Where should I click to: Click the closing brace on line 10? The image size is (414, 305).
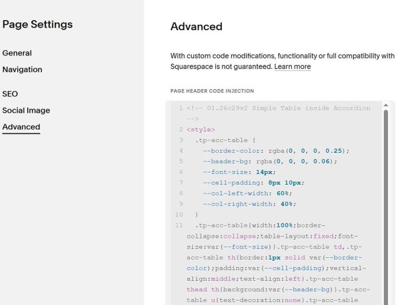pos(196,214)
